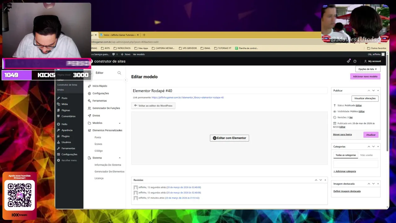Click the Modelos folder icon
The height and width of the screenshot is (223, 396).
pos(89,123)
